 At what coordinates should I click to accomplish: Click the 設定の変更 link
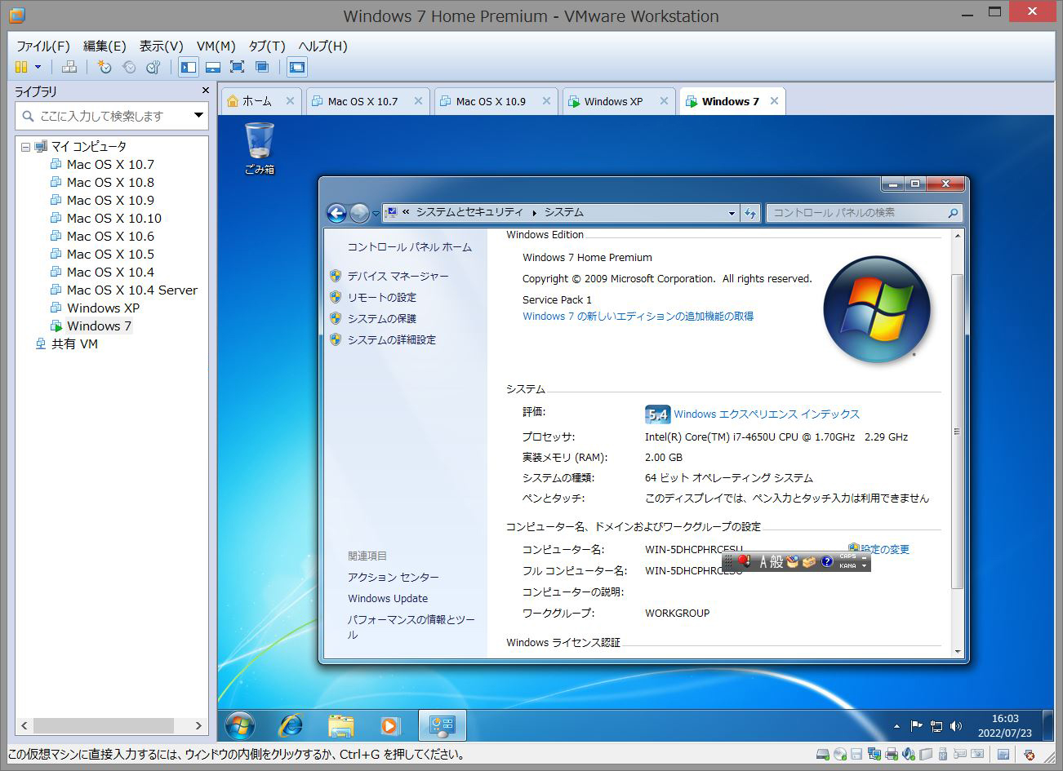(884, 549)
